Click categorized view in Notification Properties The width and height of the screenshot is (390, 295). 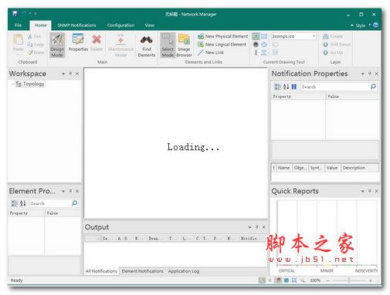277,87
